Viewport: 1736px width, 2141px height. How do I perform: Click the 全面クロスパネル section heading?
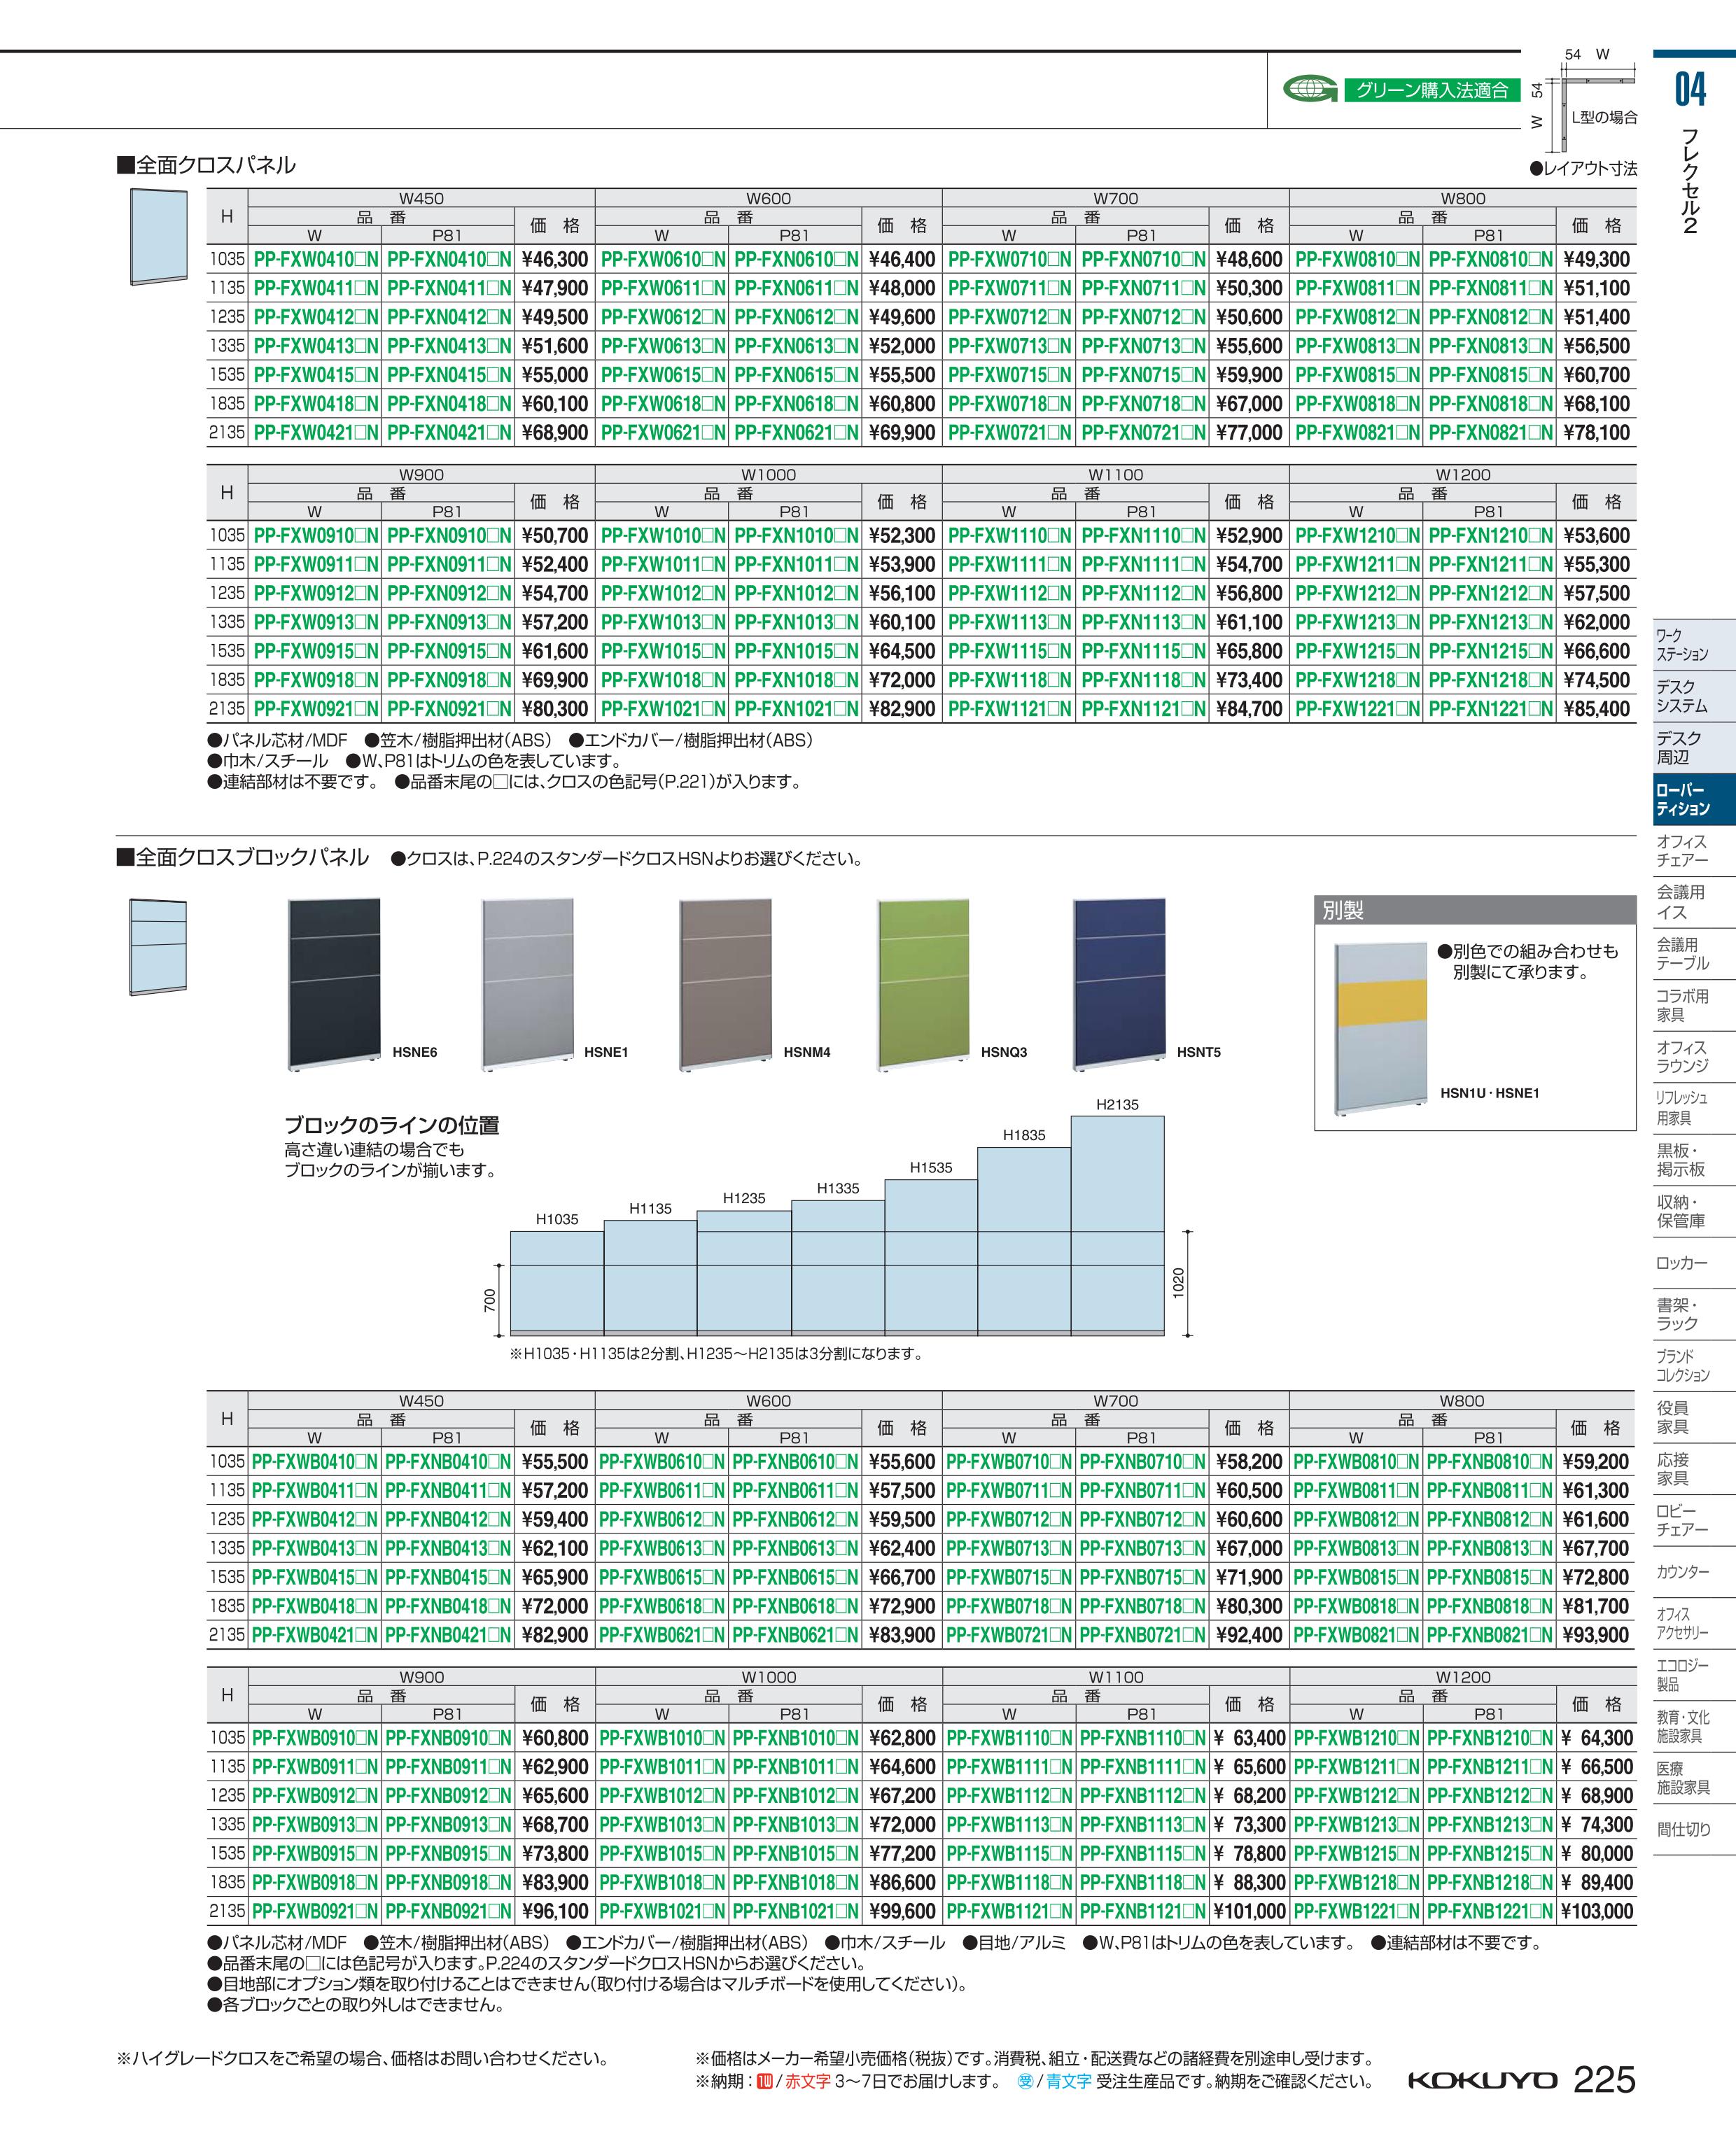click(207, 165)
